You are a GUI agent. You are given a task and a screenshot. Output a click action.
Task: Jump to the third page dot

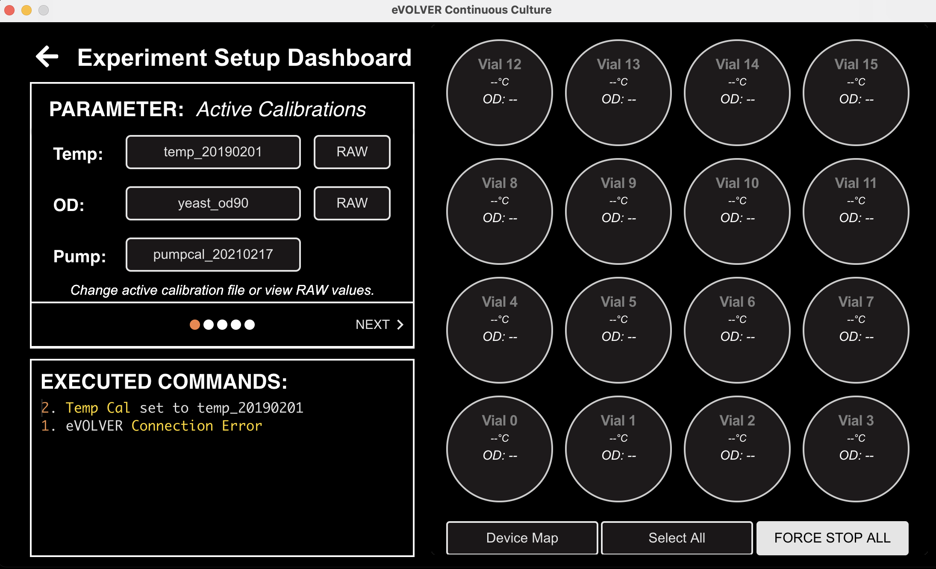[x=222, y=325]
